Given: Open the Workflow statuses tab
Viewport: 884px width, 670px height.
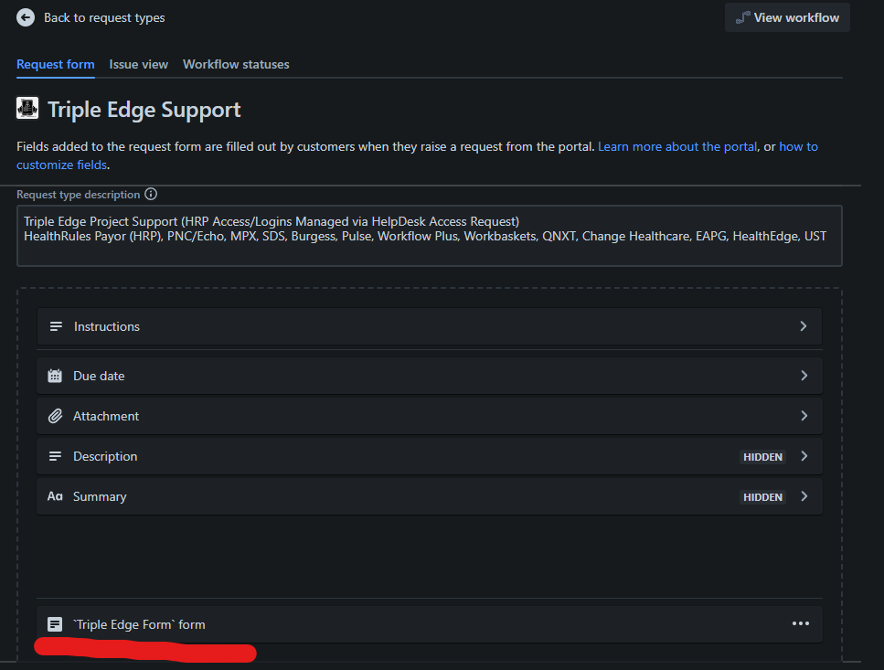Looking at the screenshot, I should tap(236, 64).
